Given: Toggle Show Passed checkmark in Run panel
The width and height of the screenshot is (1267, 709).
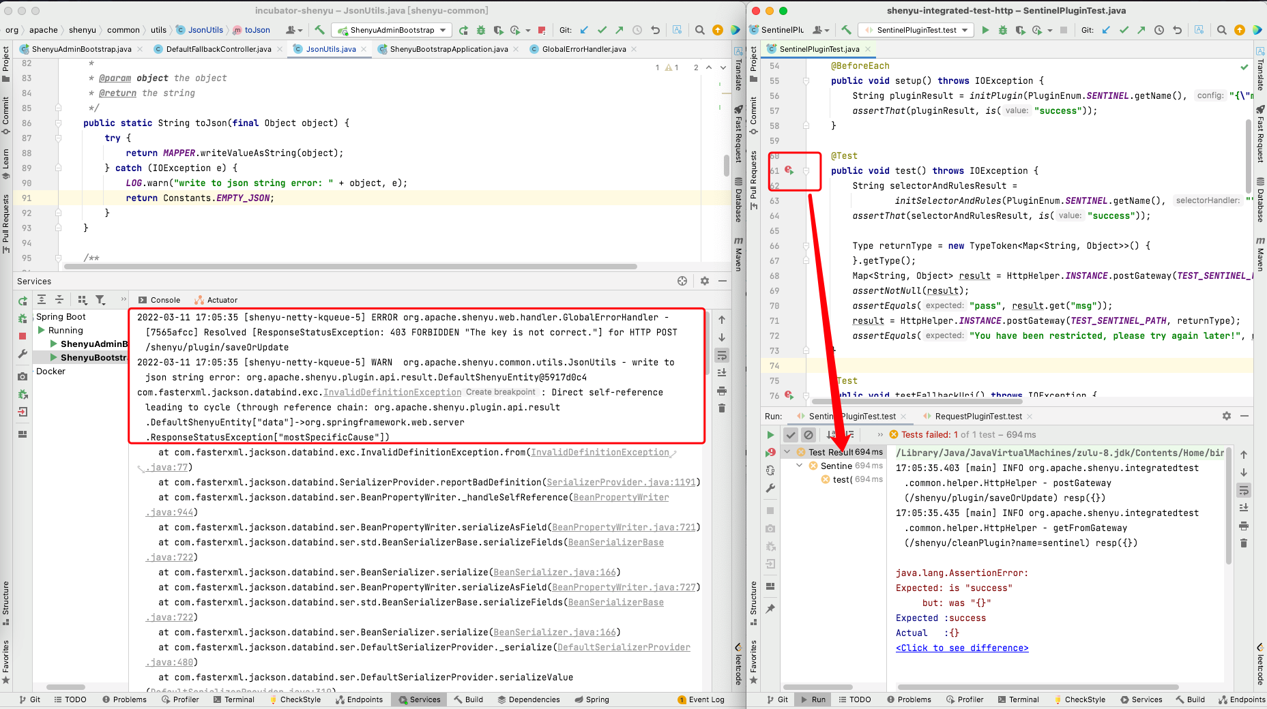Looking at the screenshot, I should coord(791,435).
